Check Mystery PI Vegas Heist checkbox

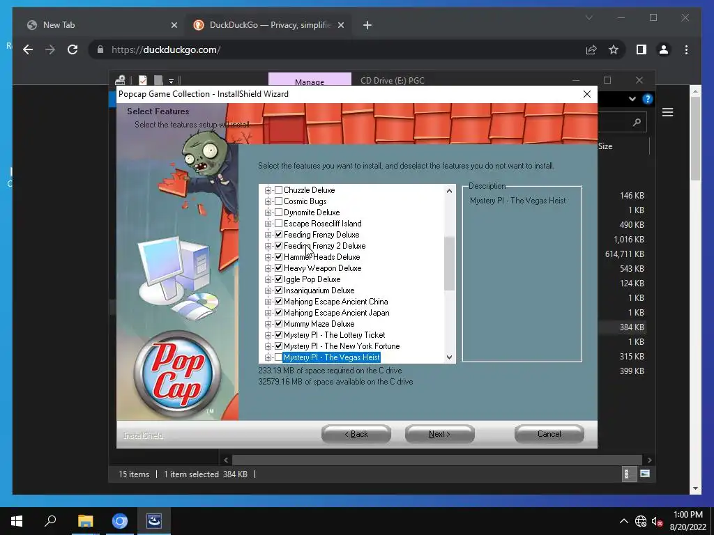[279, 357]
